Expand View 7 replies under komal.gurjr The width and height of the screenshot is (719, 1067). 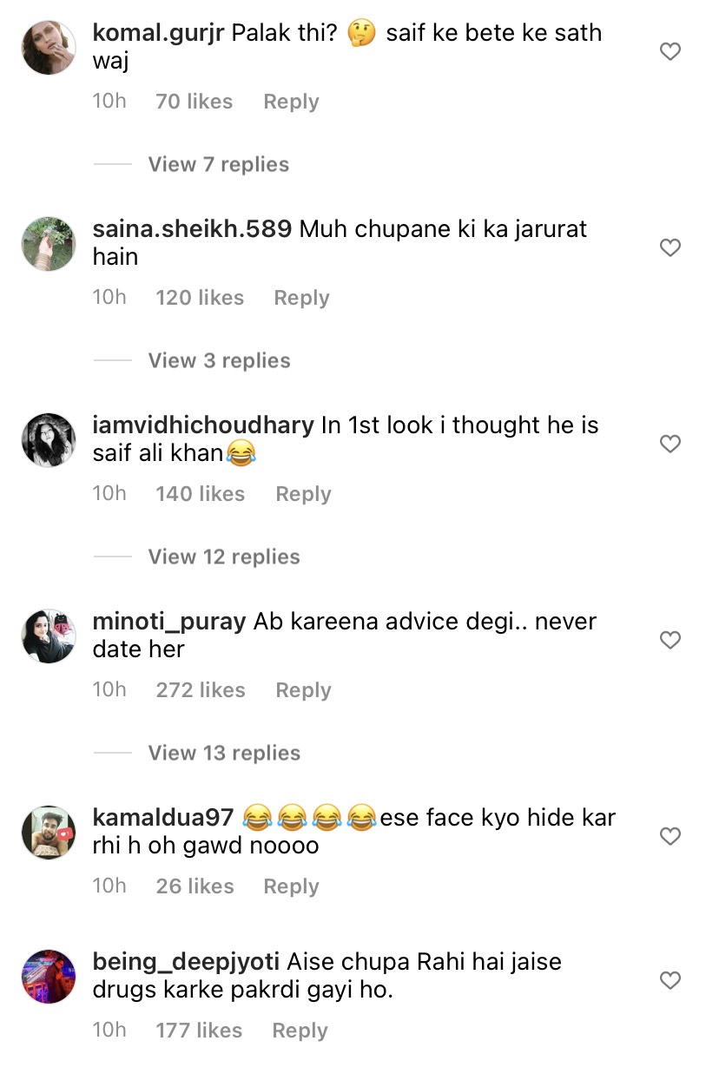click(x=218, y=164)
